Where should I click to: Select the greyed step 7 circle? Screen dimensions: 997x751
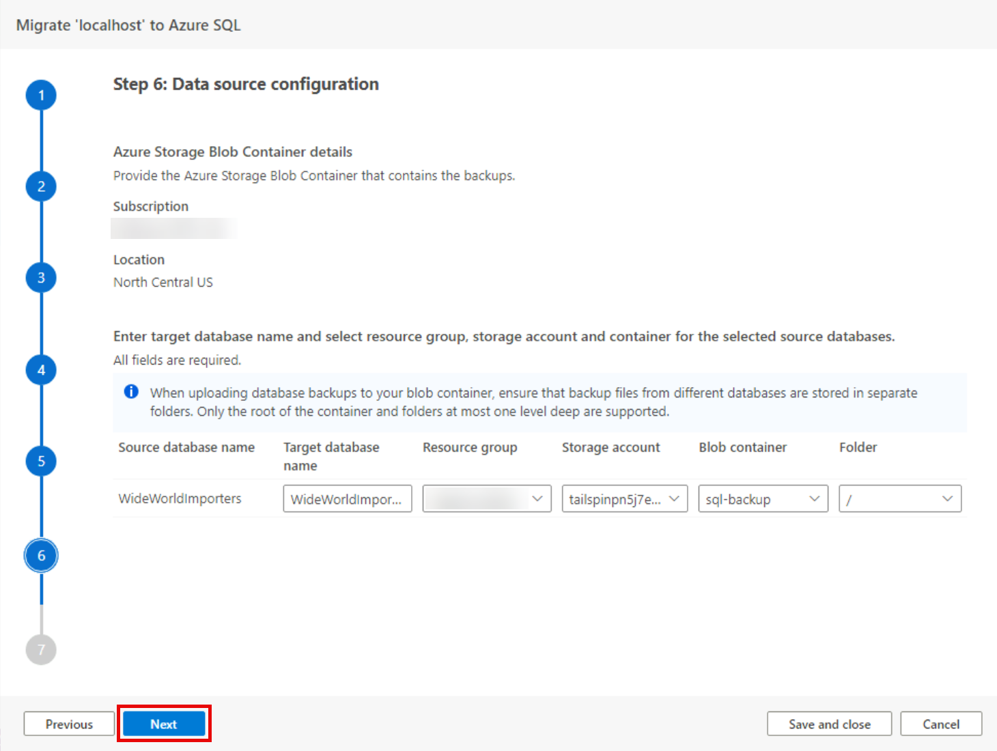click(41, 649)
